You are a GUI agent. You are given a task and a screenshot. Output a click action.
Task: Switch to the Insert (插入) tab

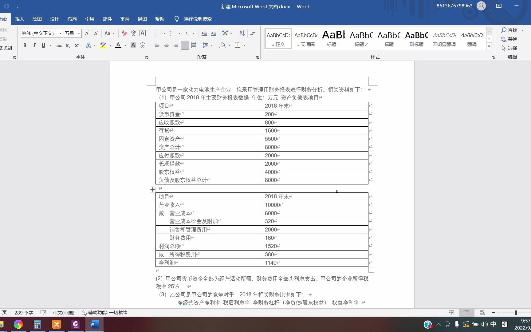[19, 19]
